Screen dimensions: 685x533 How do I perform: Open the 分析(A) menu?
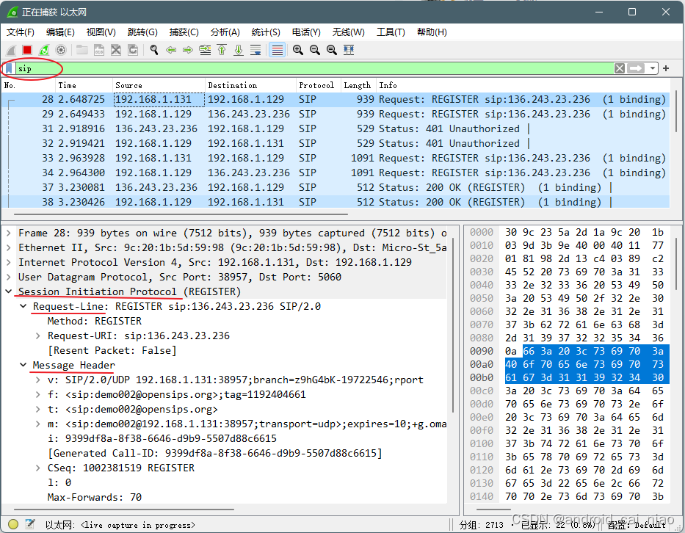[x=225, y=32]
